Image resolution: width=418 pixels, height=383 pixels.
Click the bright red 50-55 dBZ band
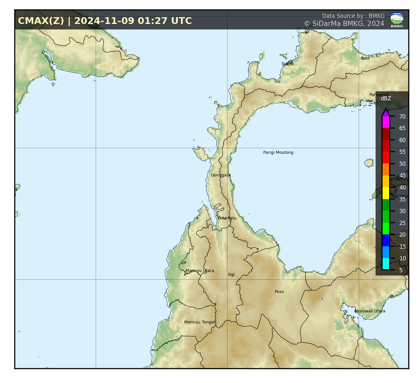386,158
